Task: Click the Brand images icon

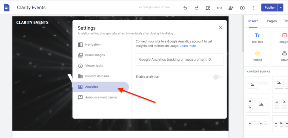Action: click(80, 55)
